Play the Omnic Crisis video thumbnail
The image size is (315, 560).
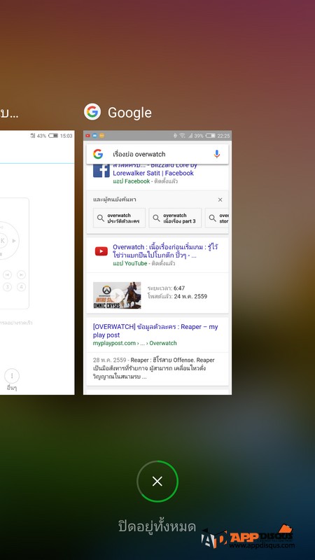click(117, 295)
